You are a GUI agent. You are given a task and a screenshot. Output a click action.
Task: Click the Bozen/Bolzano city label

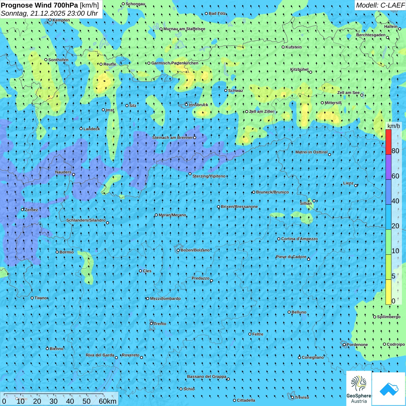195,250
